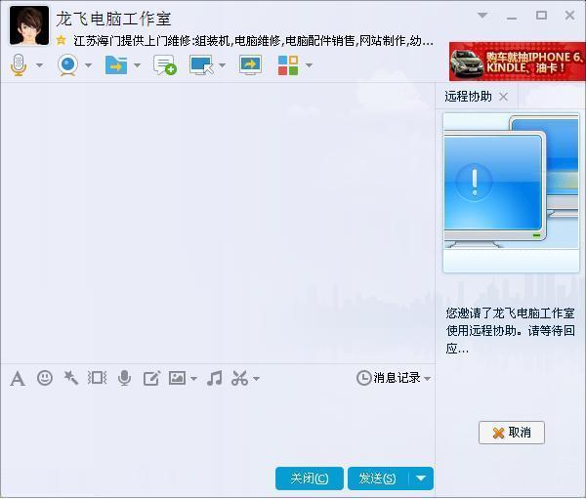Viewport: 586px width, 499px height.
Task: Take a screenshot with scissors icon
Action: click(x=239, y=378)
